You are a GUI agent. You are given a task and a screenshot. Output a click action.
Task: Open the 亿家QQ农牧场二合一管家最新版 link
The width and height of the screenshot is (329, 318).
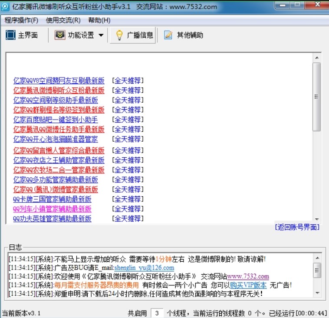pyautogui.click(x=59, y=170)
